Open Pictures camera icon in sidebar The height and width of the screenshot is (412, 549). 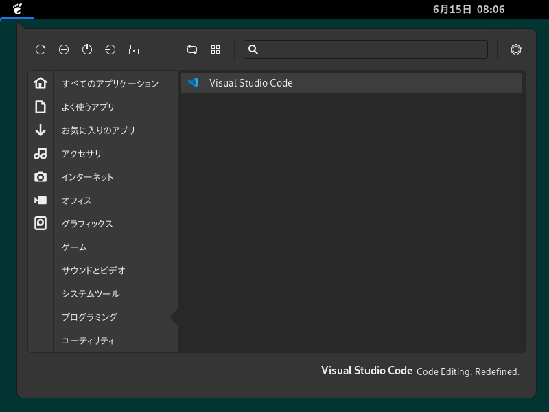click(40, 176)
